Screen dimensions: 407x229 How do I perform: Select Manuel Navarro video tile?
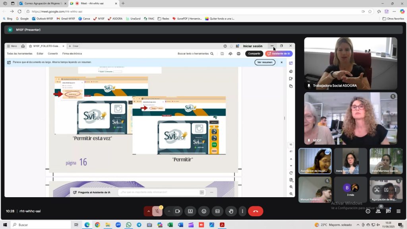(315, 190)
